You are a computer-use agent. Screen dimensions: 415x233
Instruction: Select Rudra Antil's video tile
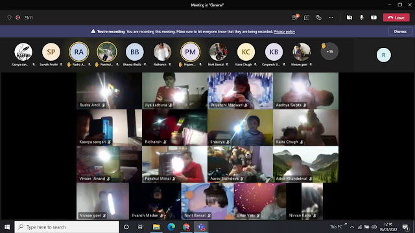[x=110, y=91]
